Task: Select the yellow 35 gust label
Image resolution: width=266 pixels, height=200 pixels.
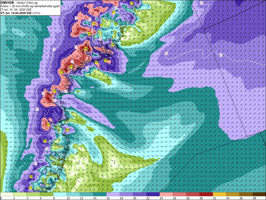Action: [x=94, y=23]
